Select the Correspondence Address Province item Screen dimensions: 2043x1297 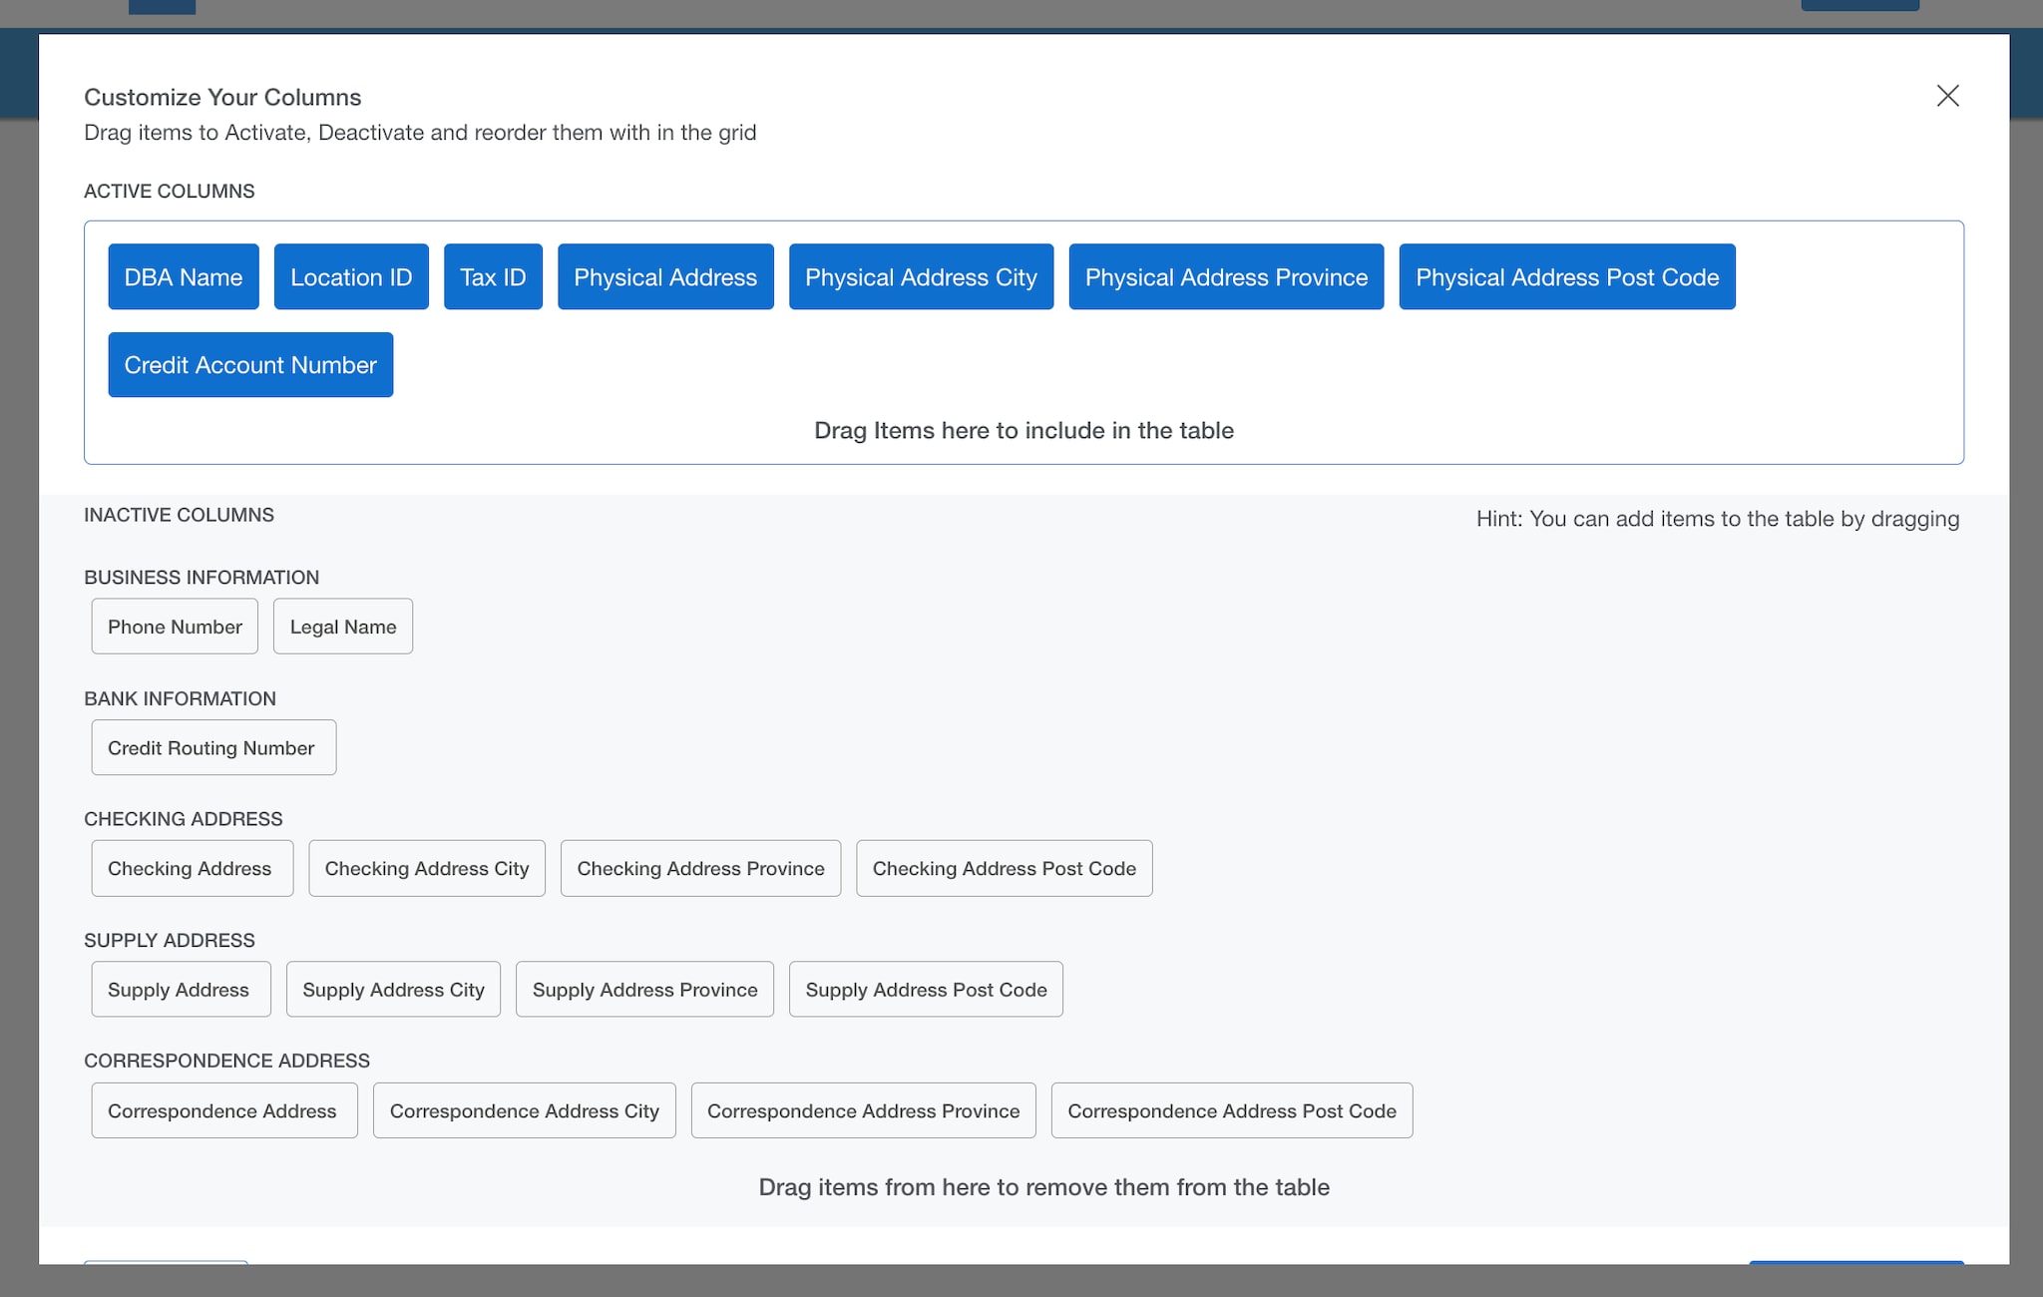tap(863, 1110)
